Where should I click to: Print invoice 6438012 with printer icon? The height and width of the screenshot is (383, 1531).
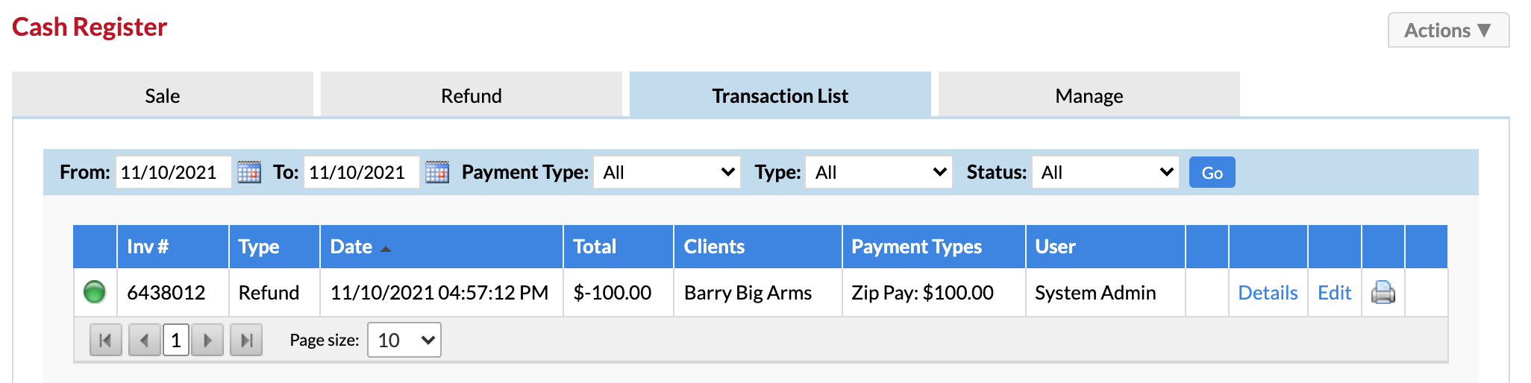coord(1383,292)
